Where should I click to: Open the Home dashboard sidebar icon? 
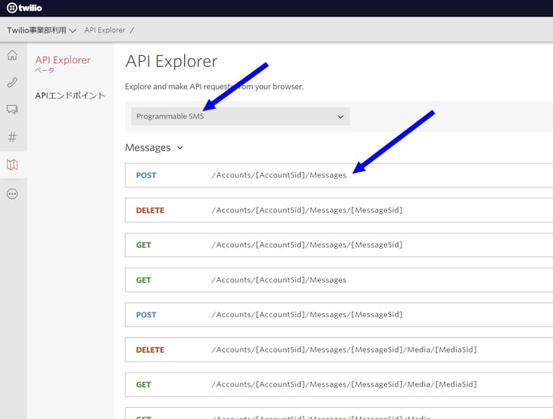tap(13, 55)
